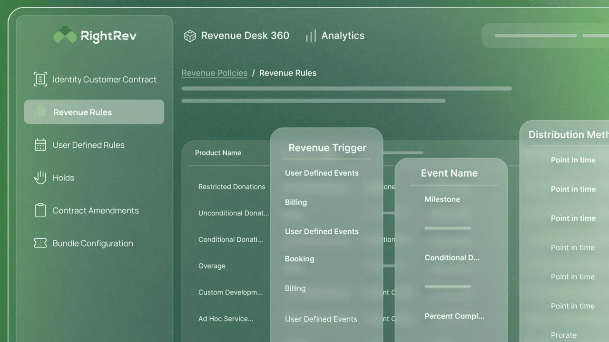Click Prorate in the Distribution Method card
Image resolution: width=609 pixels, height=342 pixels.
(564, 335)
